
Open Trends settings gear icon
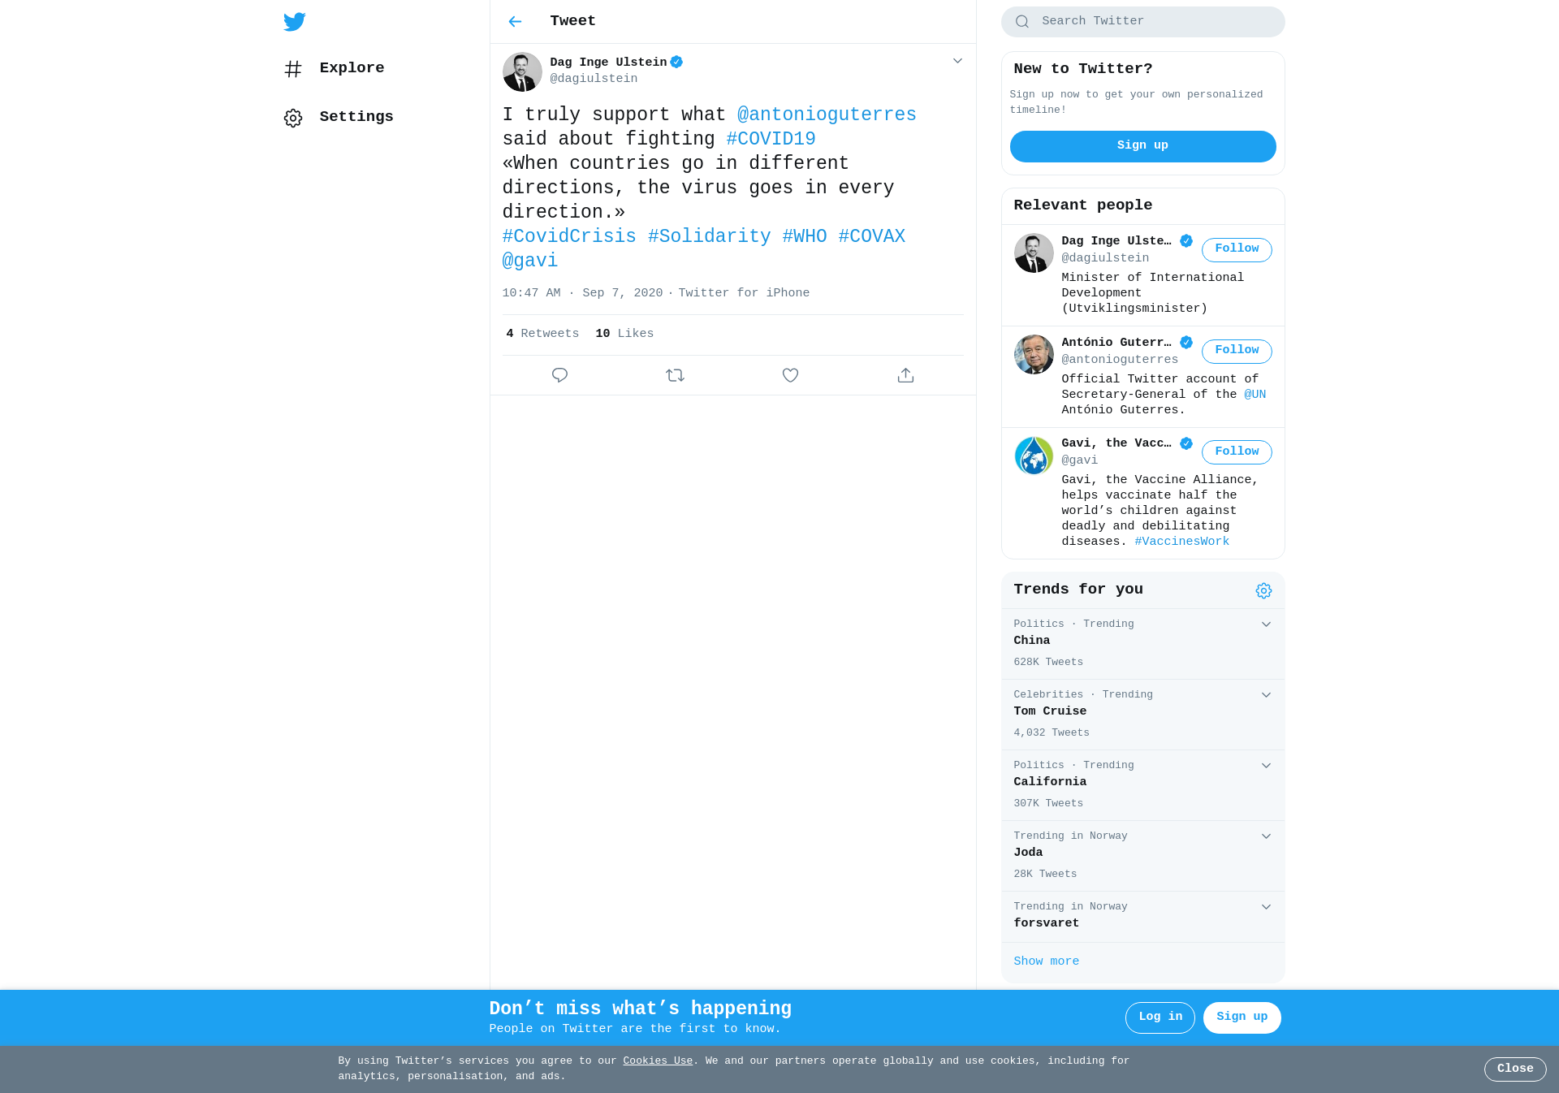tap(1263, 590)
